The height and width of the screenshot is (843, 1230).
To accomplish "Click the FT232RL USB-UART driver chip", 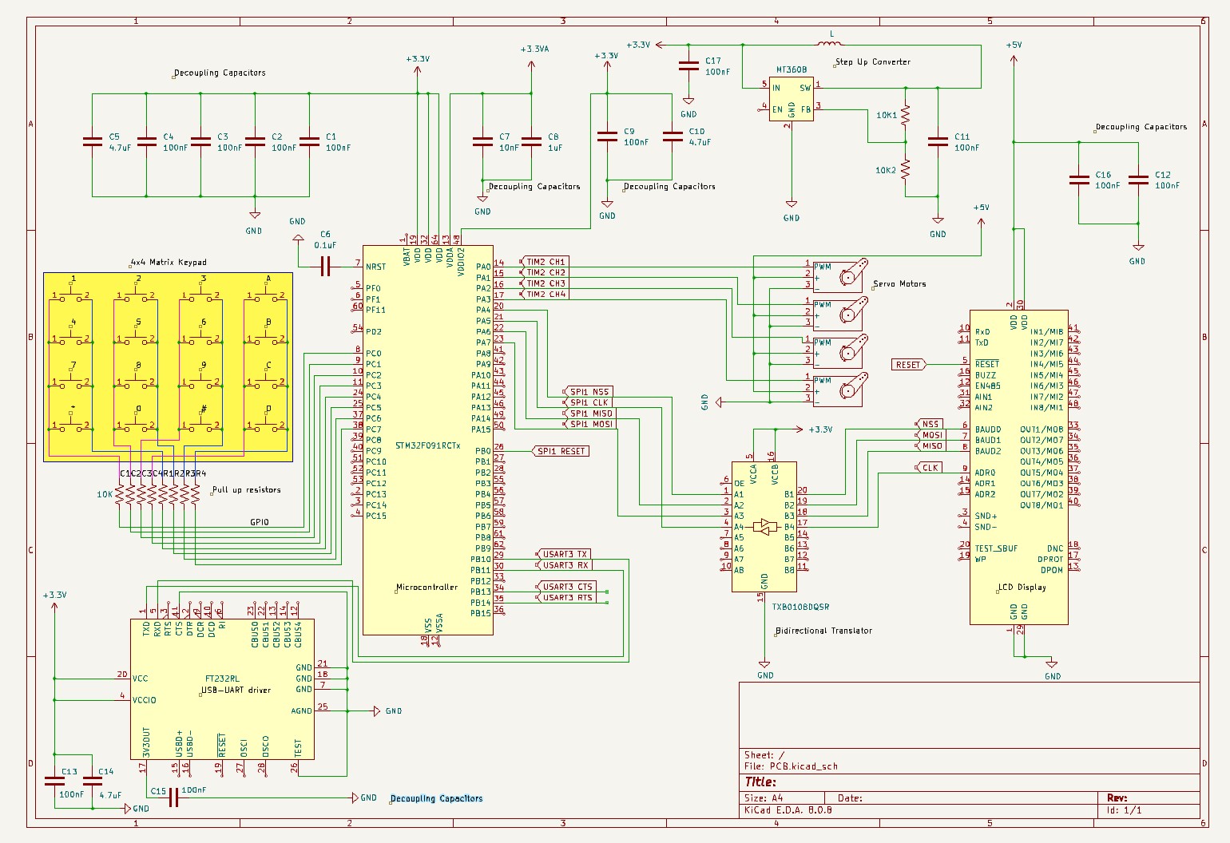I will [x=222, y=689].
